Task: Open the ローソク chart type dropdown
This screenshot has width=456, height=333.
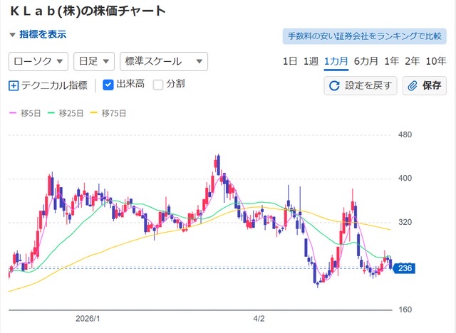Action: point(38,61)
